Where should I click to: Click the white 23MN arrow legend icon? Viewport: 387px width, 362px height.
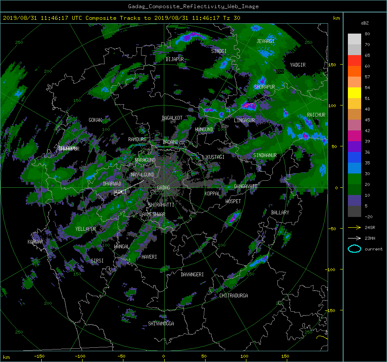tap(354, 238)
